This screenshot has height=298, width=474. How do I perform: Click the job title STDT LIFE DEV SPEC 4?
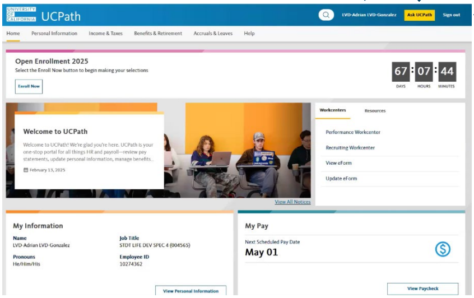(155, 245)
